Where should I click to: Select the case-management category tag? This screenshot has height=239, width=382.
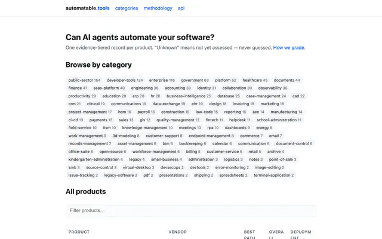click(x=266, y=96)
